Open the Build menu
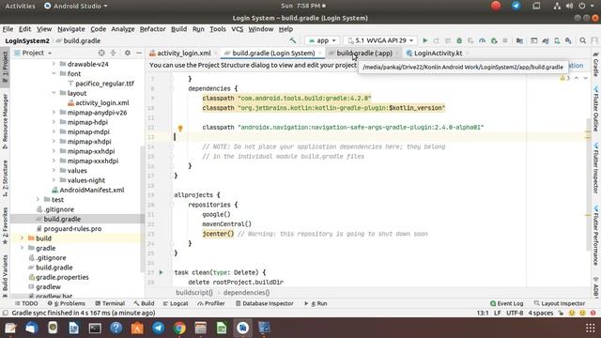Screen dimensions: 601x338 coord(179,29)
